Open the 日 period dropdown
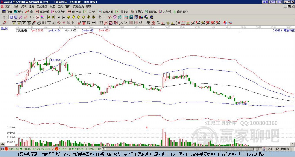This screenshot has width=295, height=157. 5,17
